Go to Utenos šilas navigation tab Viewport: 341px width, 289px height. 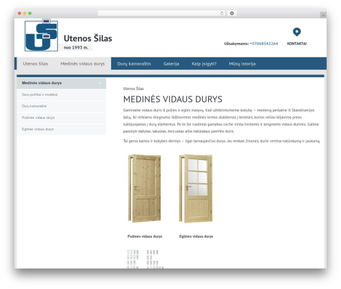pos(35,64)
